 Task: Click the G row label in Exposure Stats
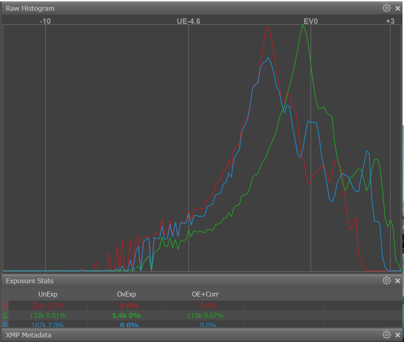(5, 316)
